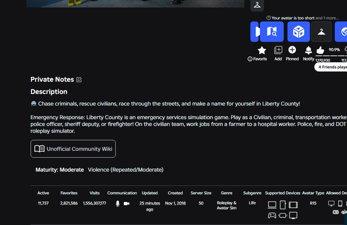The width and height of the screenshot is (347, 225).
Task: Click the Pinned label text
Action: click(x=292, y=59)
